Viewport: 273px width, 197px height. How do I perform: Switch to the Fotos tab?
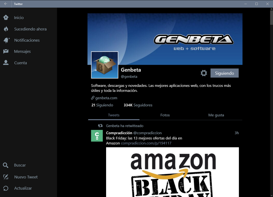[x=165, y=115]
